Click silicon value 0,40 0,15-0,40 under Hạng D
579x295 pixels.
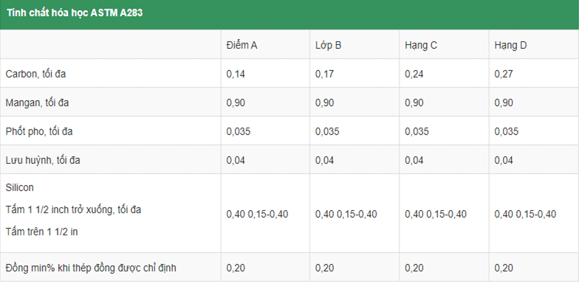(x=525, y=214)
